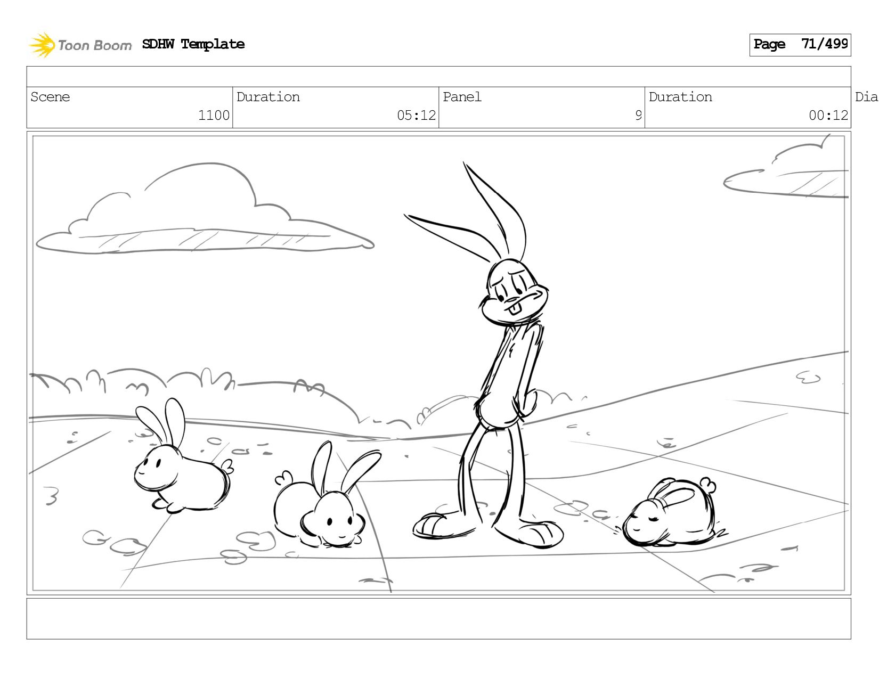Click the Duration label next to Panel
The height and width of the screenshot is (679, 879).
(x=680, y=97)
